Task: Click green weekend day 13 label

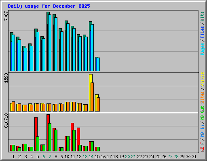Action: coord(85,157)
